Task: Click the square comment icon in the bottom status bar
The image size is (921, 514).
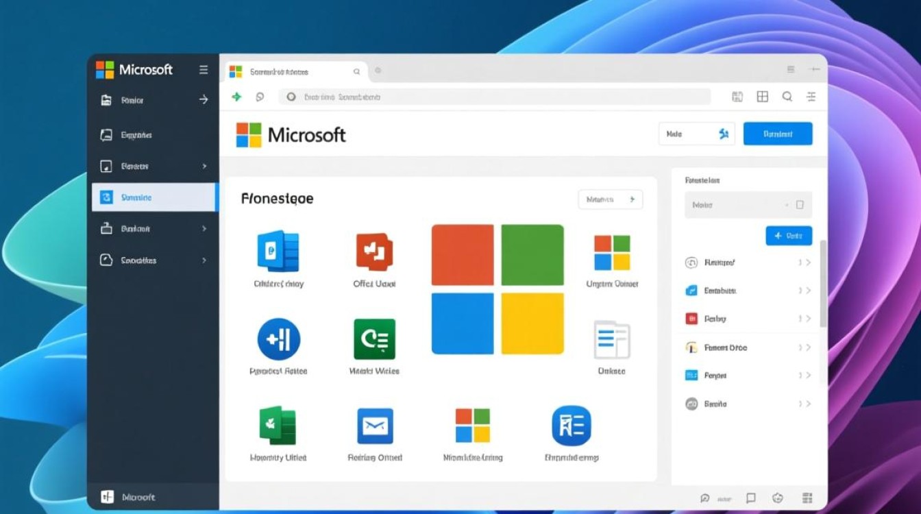Action: click(751, 498)
